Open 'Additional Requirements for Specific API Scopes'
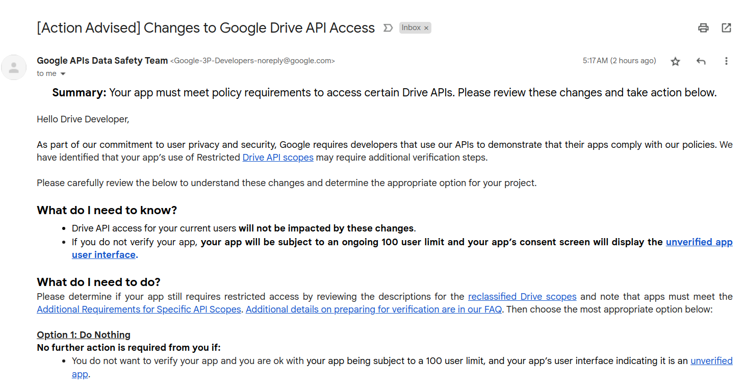 (x=139, y=309)
